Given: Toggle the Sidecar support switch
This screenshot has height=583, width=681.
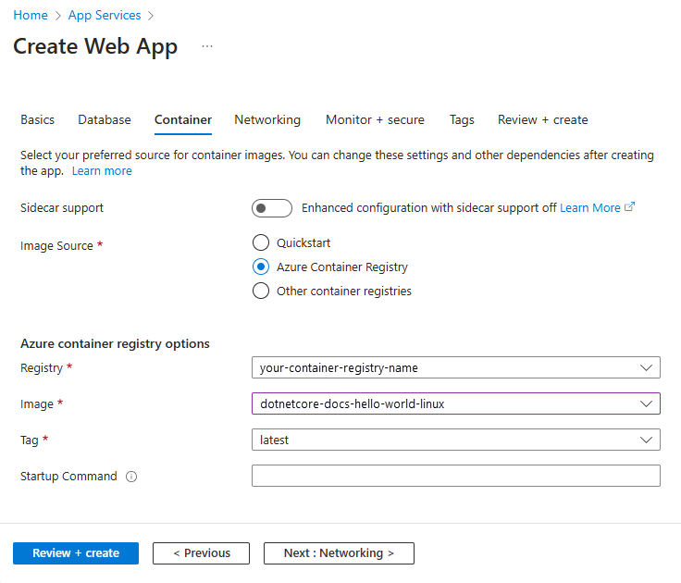Looking at the screenshot, I should tap(271, 208).
